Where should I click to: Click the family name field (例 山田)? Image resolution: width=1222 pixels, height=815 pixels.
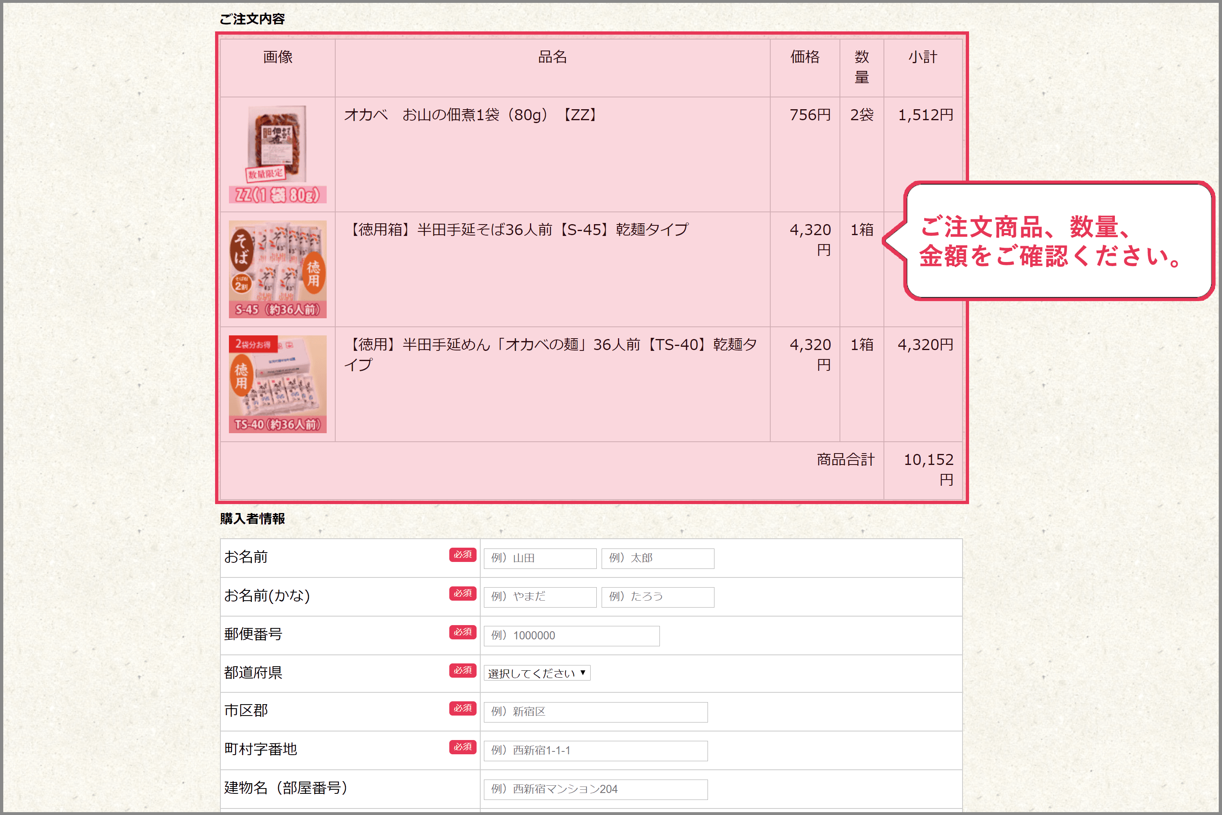coord(540,558)
